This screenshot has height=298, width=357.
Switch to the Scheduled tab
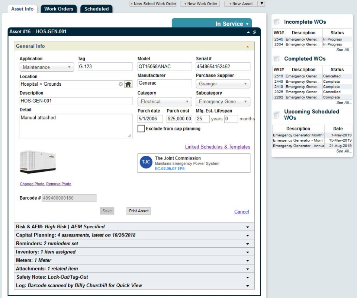click(x=96, y=9)
